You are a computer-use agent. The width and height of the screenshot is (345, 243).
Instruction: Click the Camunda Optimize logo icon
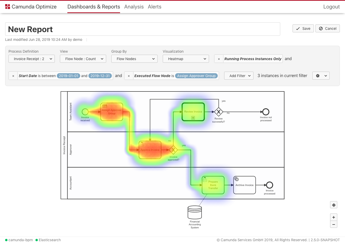8,7
